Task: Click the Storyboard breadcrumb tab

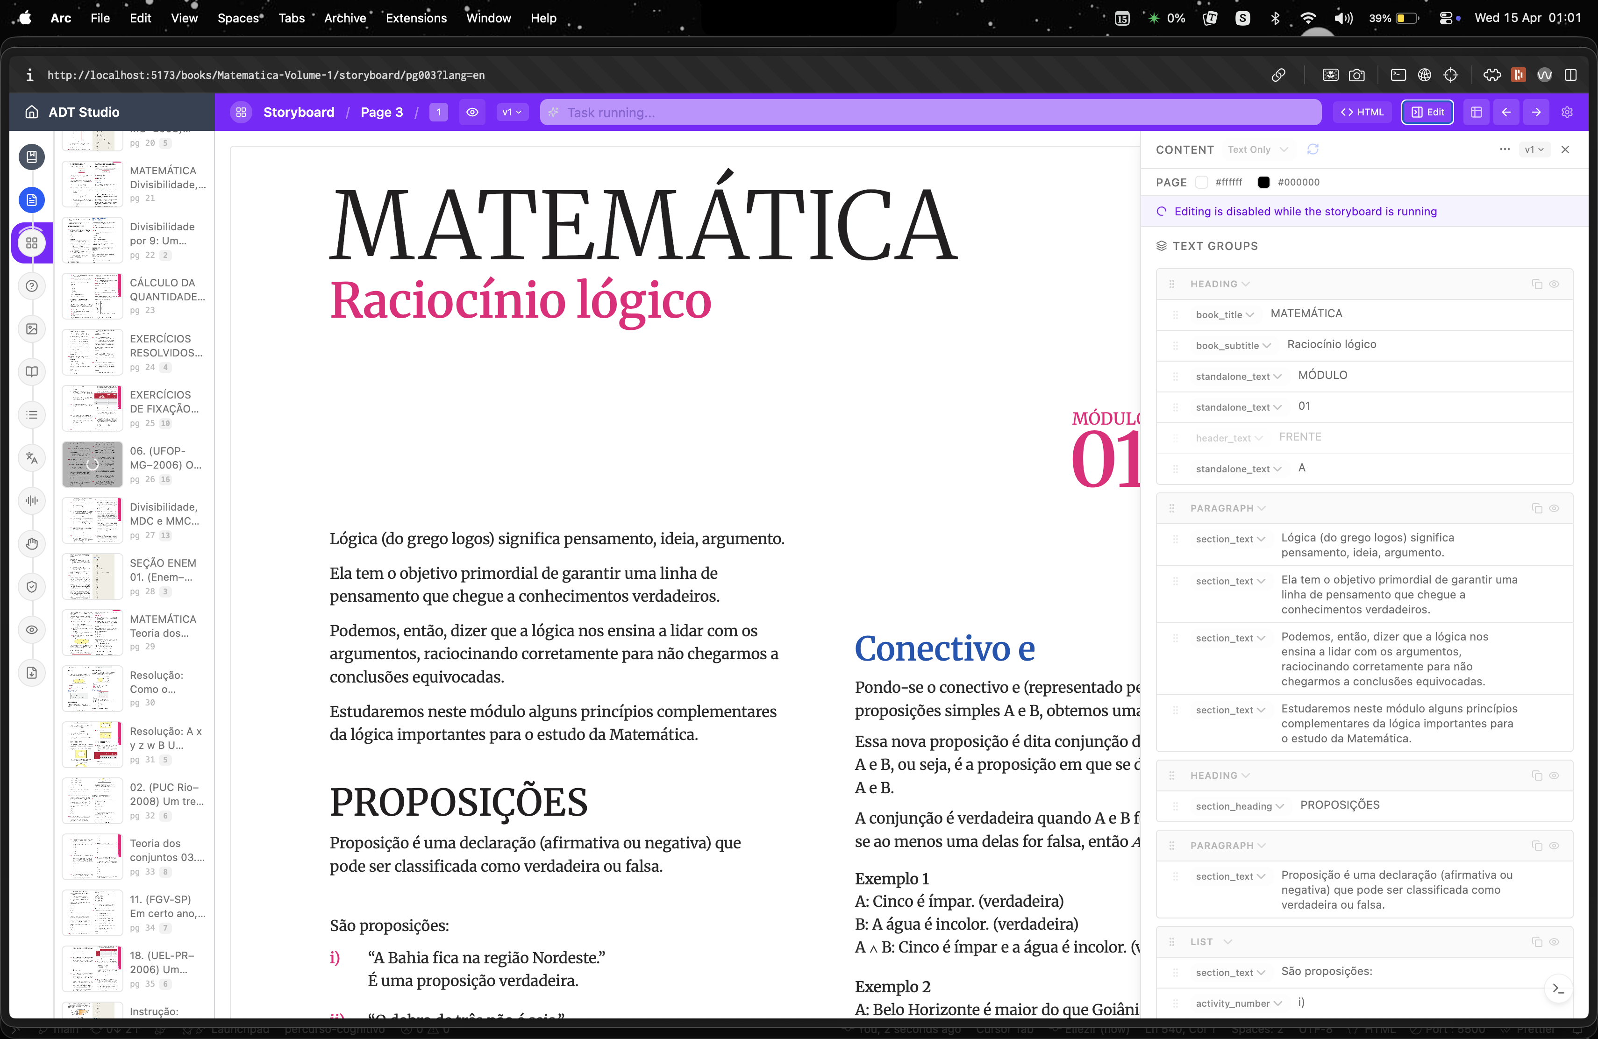Action: point(298,112)
